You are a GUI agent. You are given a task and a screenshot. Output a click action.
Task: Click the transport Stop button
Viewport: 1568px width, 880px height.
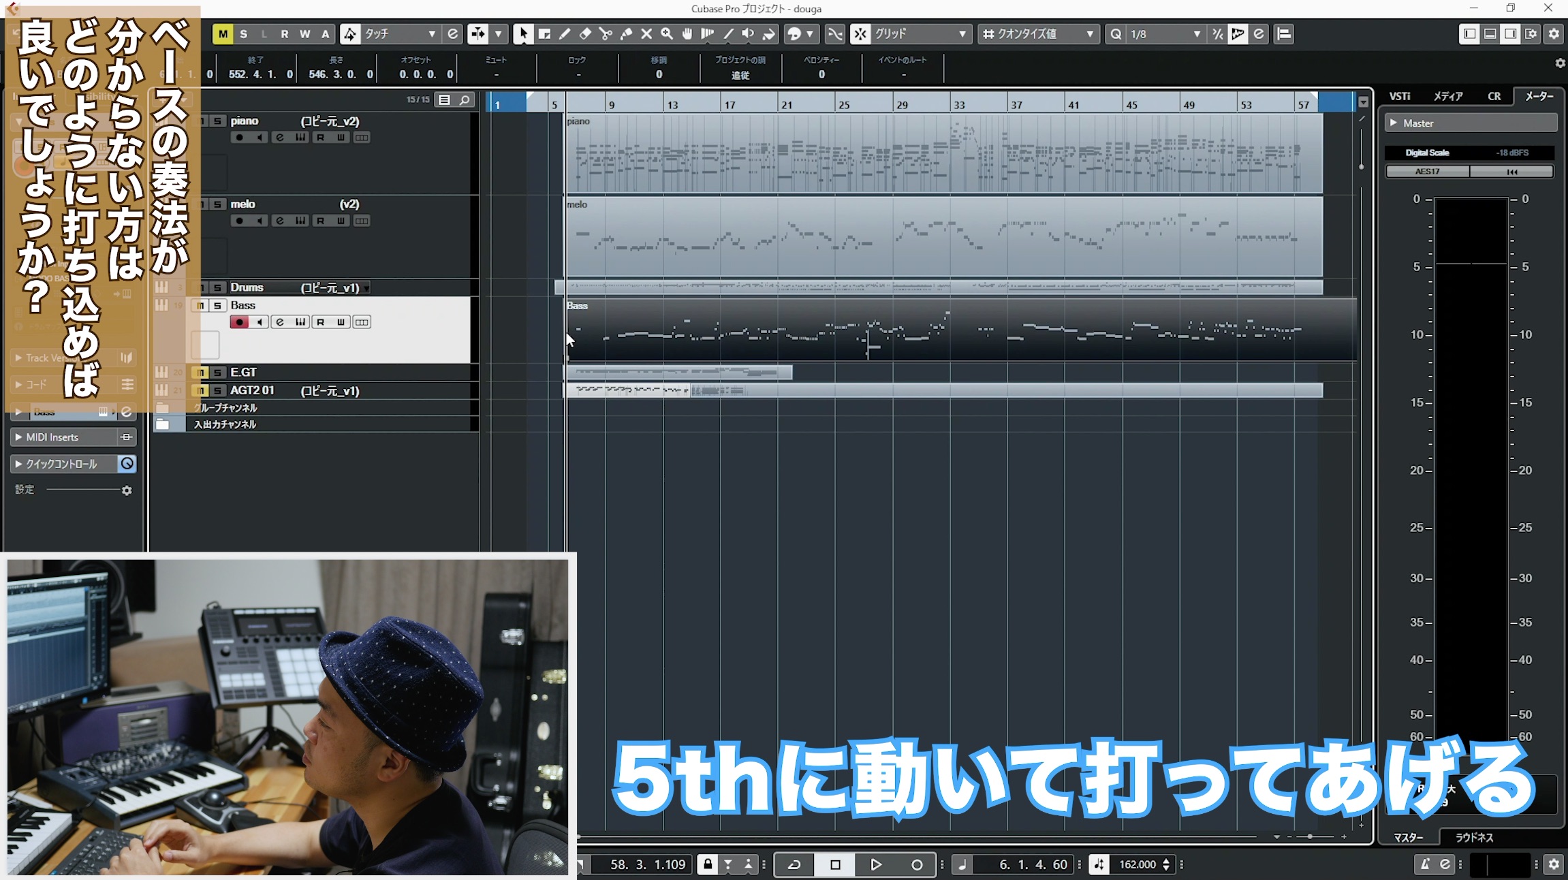coord(835,864)
